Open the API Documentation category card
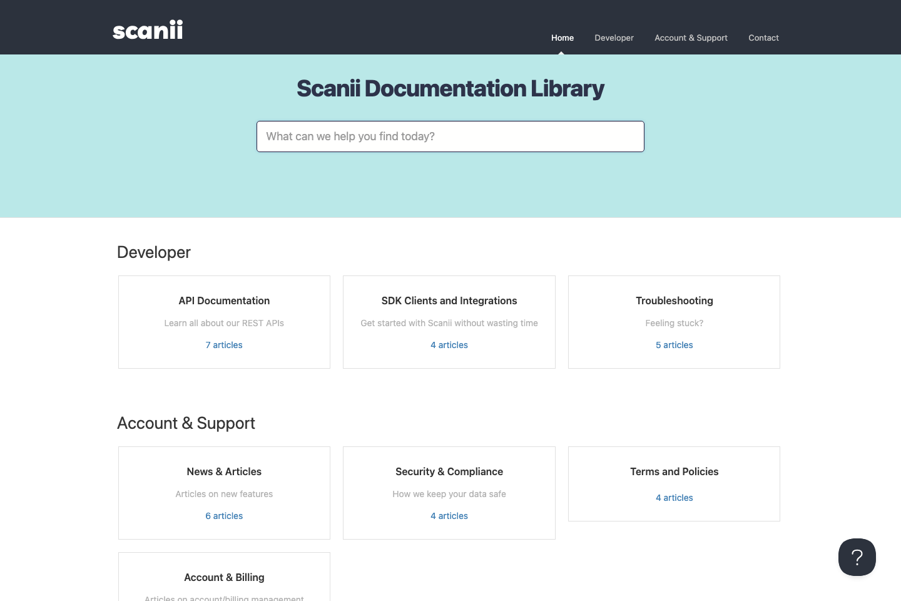This screenshot has height=601, width=901. tap(224, 300)
